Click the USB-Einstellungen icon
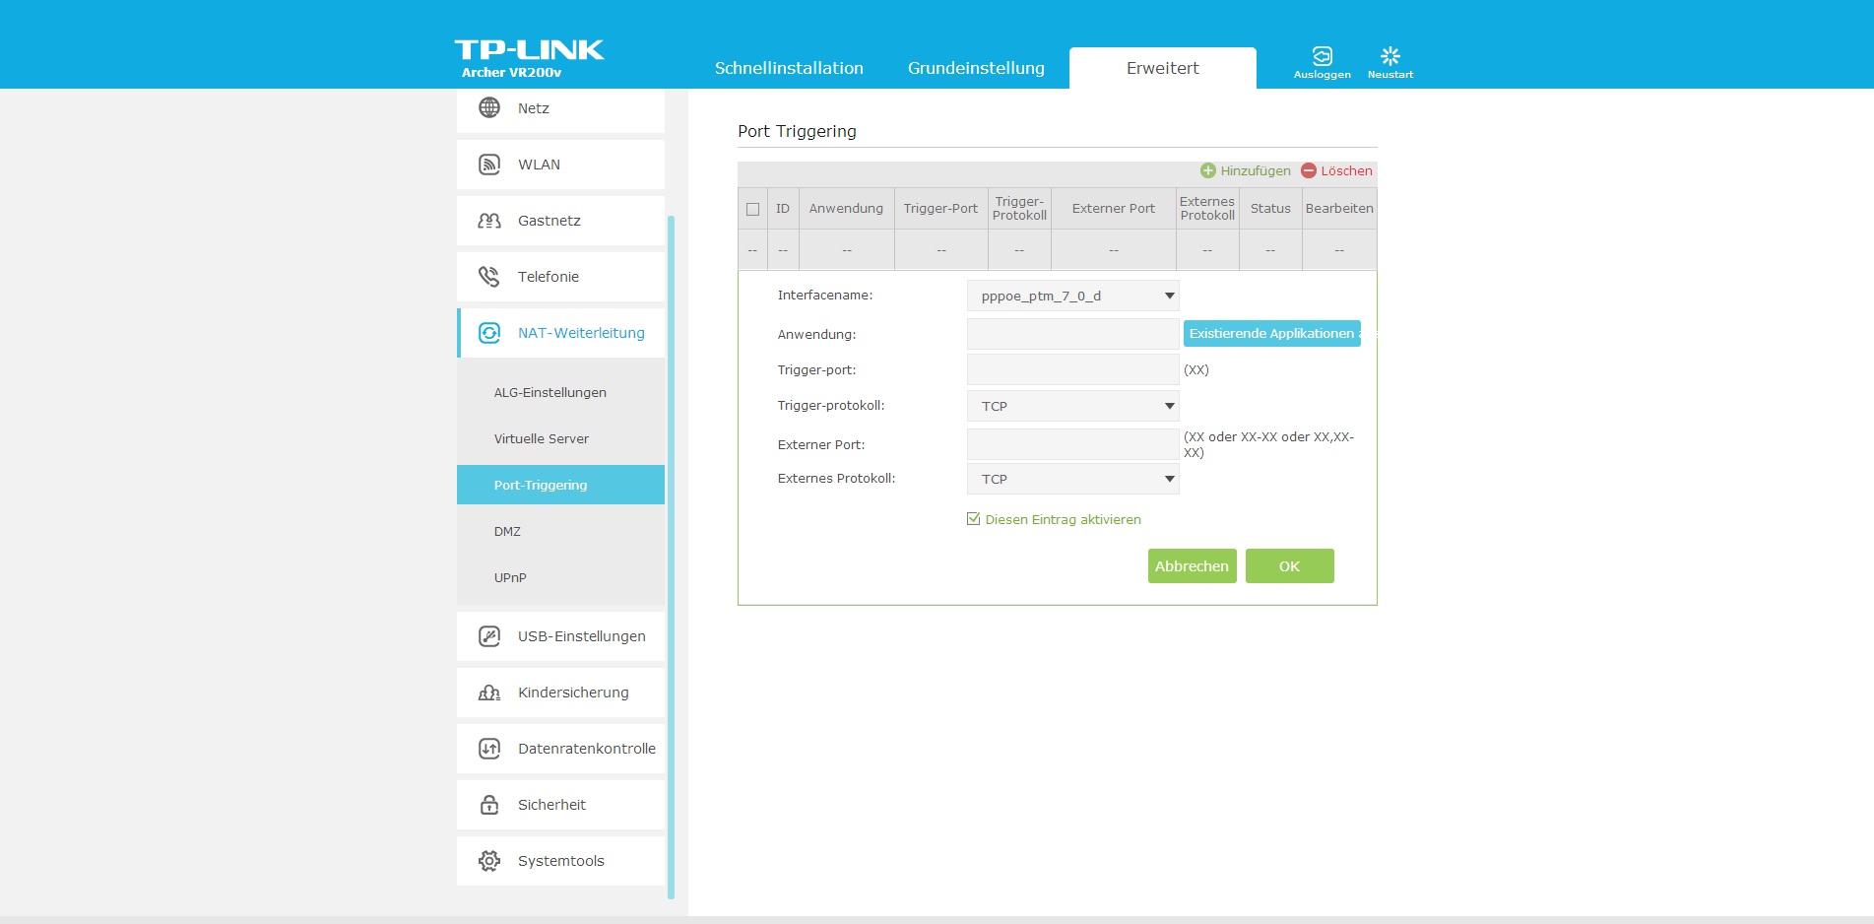 click(489, 636)
